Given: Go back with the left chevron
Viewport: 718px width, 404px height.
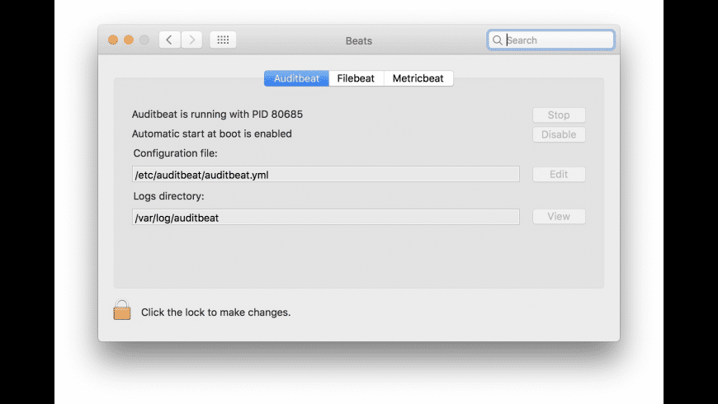Looking at the screenshot, I should [169, 40].
